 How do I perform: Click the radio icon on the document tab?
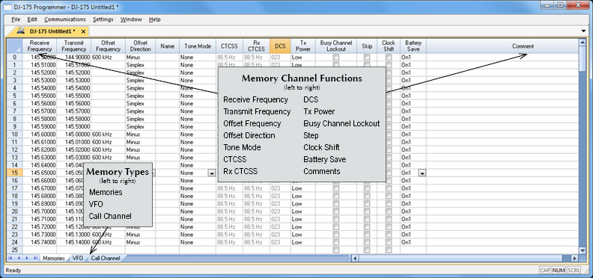coord(21,31)
